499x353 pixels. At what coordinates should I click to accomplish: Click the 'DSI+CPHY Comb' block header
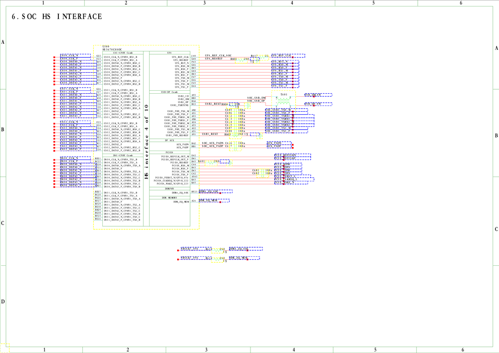tap(123, 156)
